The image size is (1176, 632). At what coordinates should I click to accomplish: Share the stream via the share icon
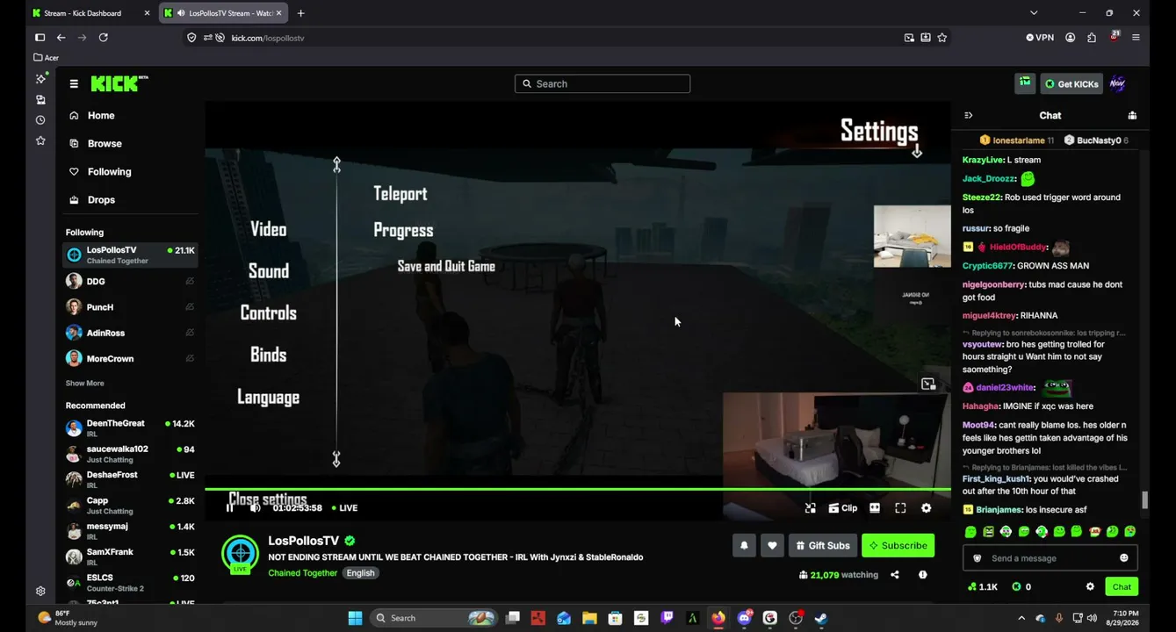895,575
